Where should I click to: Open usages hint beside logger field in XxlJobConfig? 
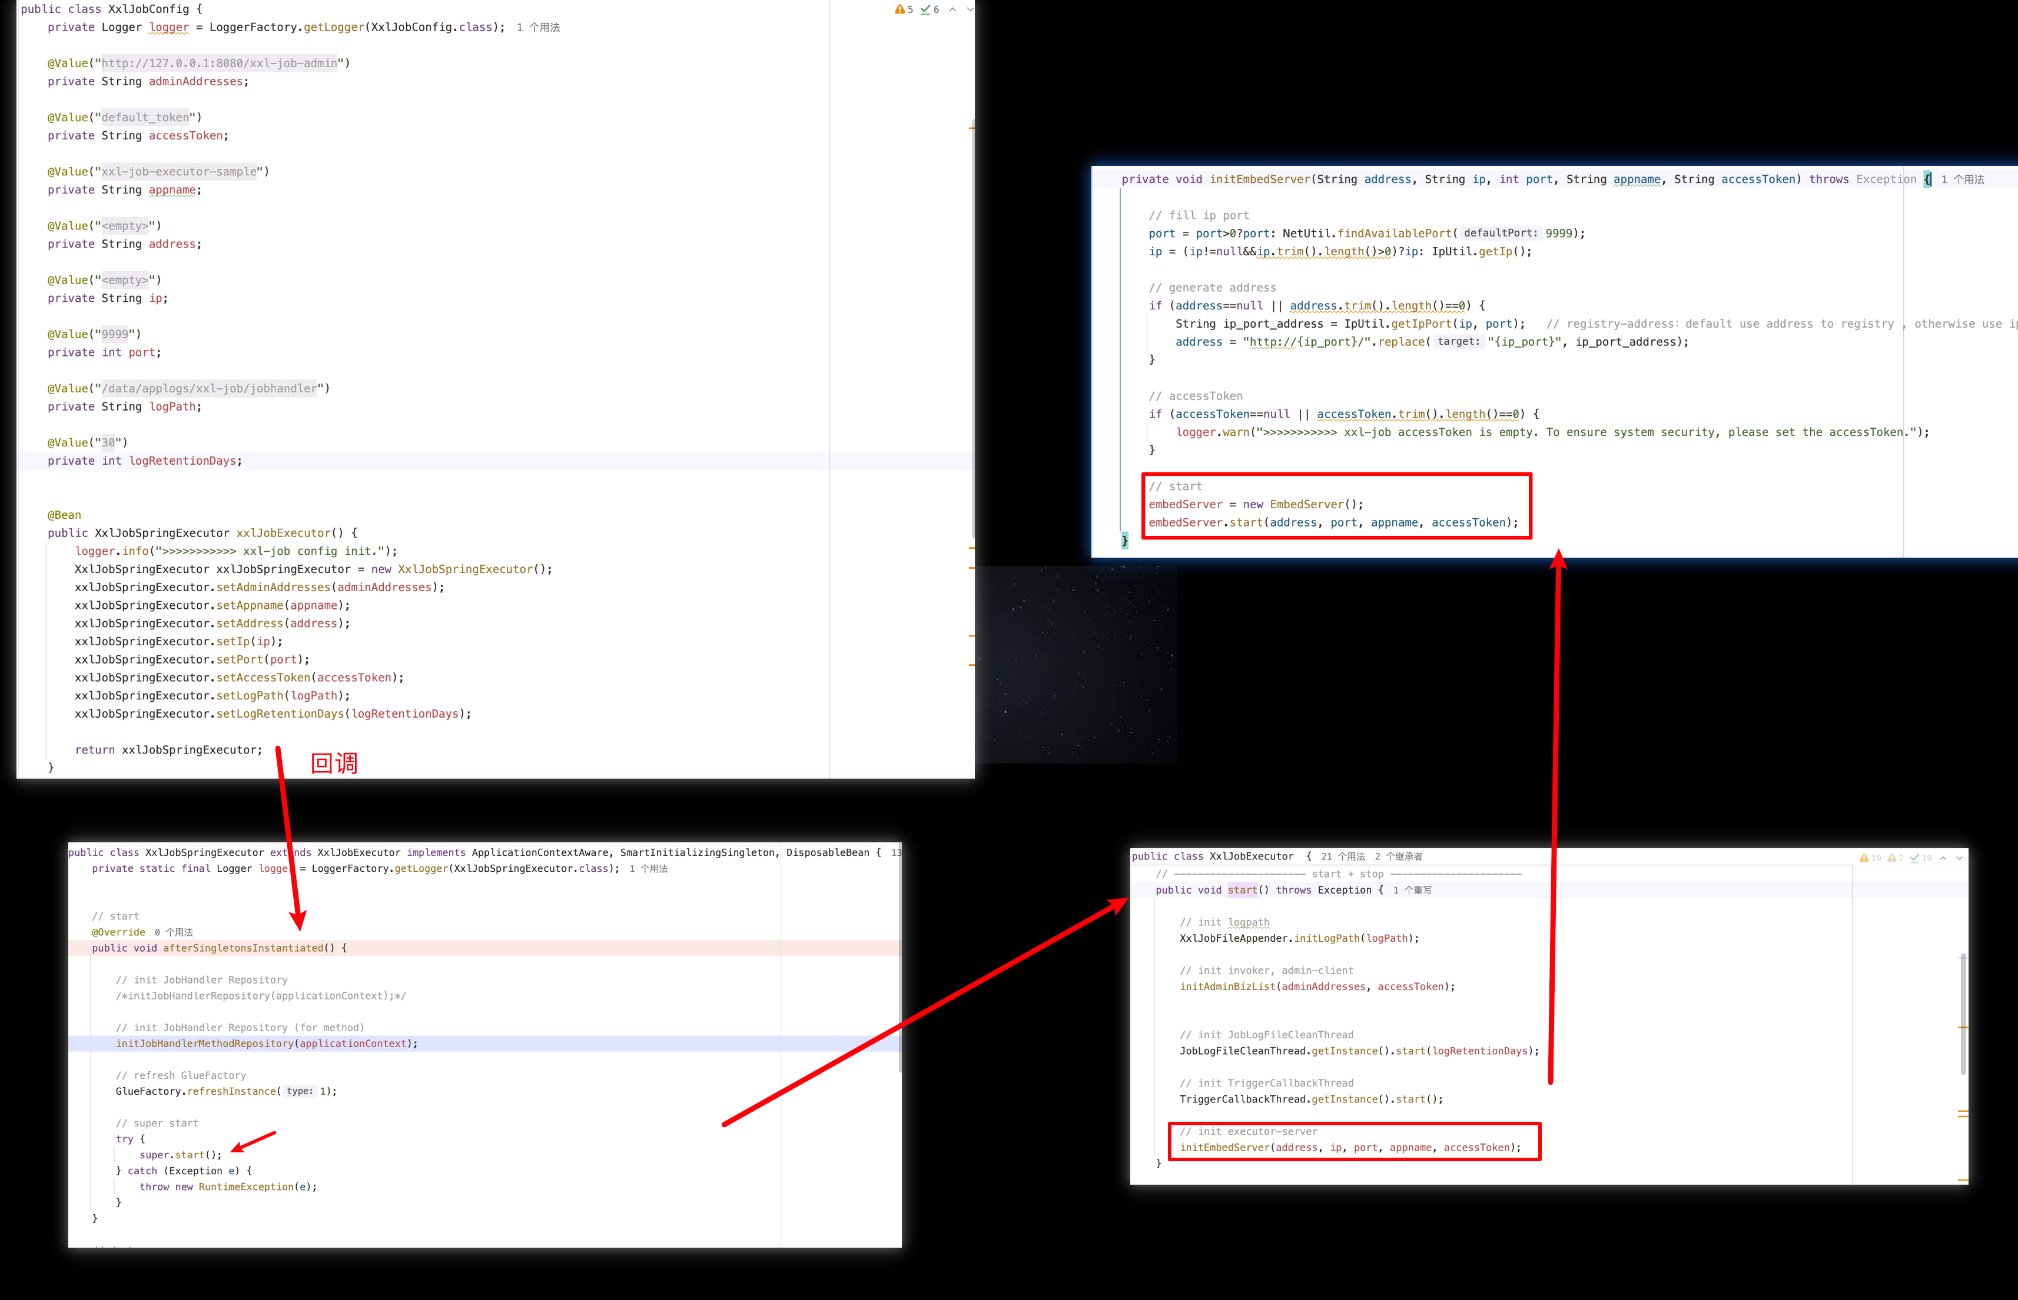538,28
